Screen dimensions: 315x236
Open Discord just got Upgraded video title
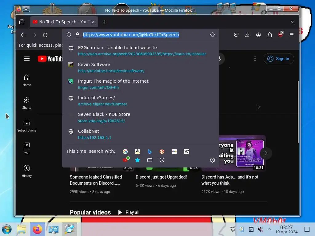tap(161, 177)
